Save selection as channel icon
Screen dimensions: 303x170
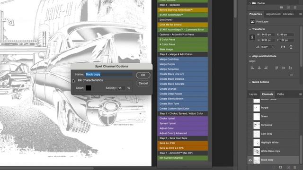(280, 168)
